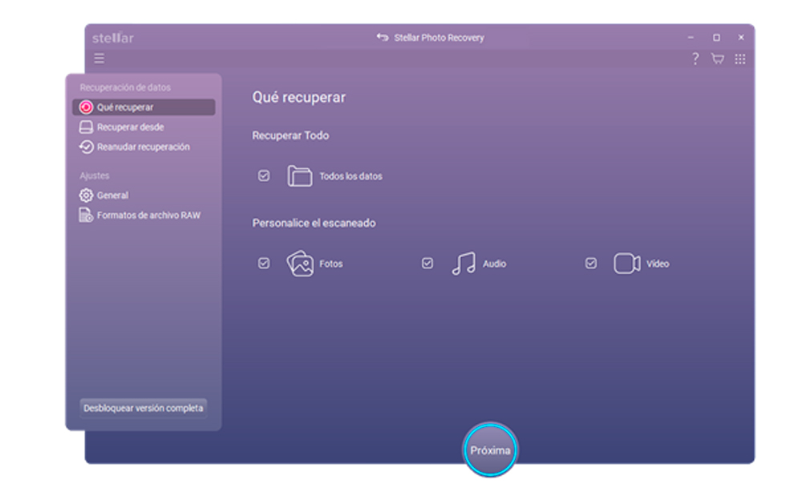Select Qué recuperar in sidebar
802x500 pixels.
[x=144, y=107]
